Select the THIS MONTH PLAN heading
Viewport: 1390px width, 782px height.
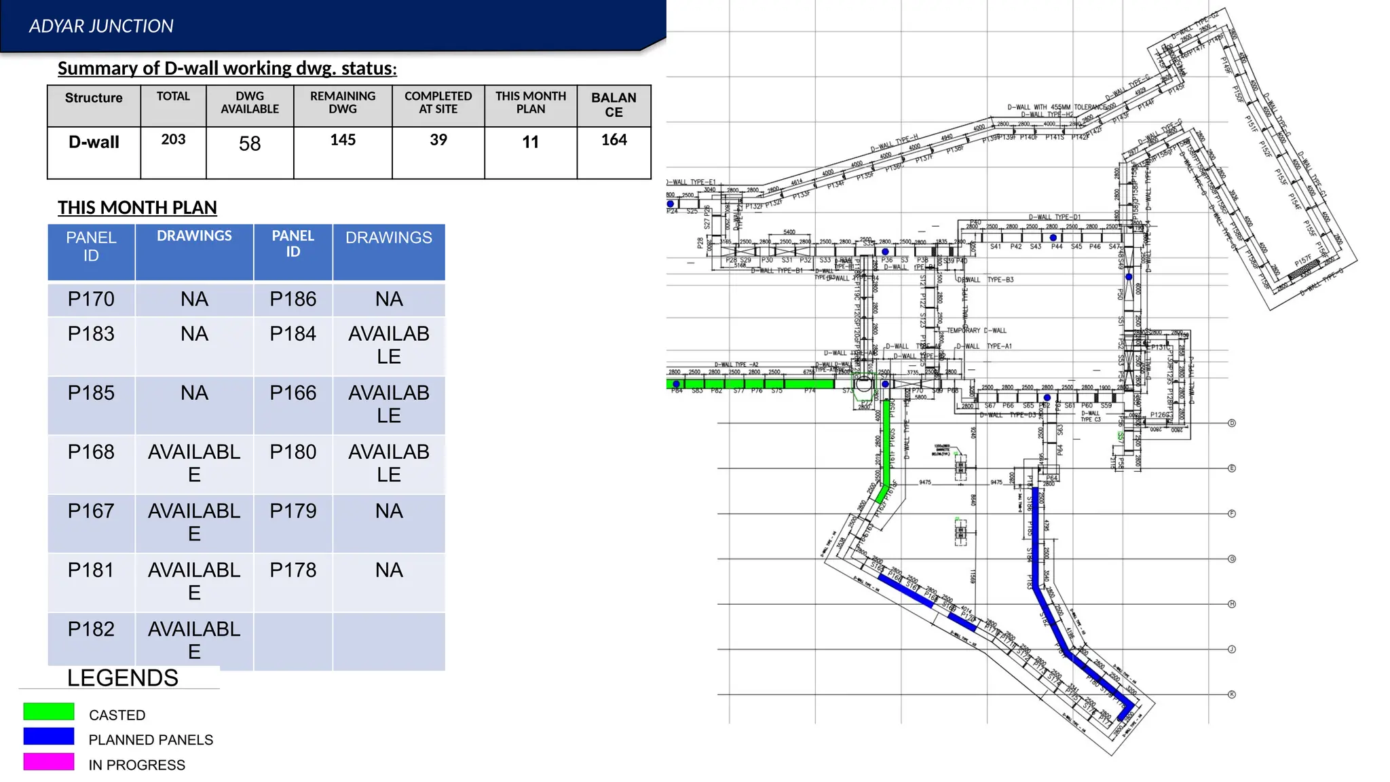point(137,207)
